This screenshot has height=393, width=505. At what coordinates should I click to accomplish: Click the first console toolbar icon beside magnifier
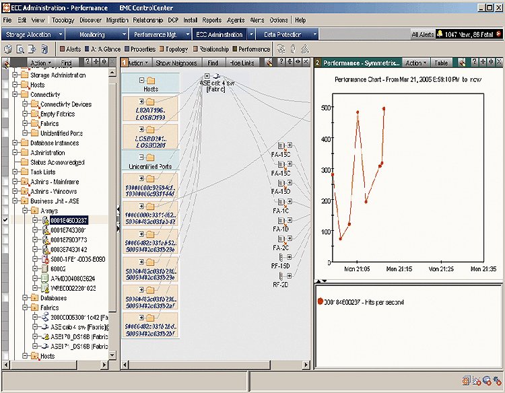[8, 49]
